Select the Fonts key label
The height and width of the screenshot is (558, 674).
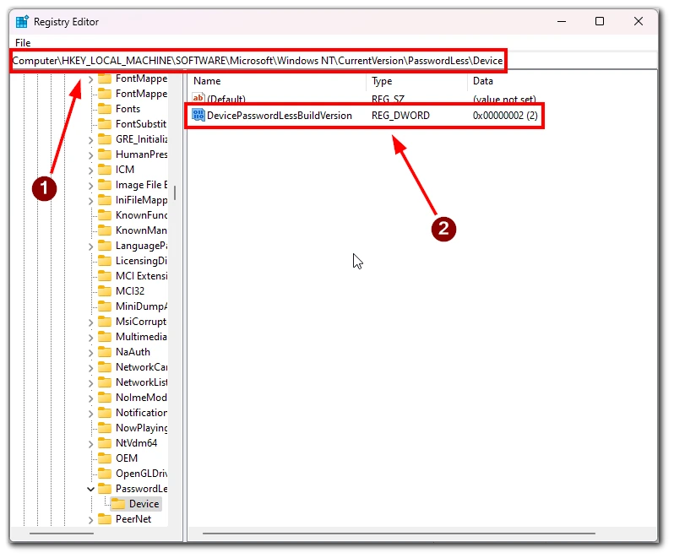tap(128, 109)
